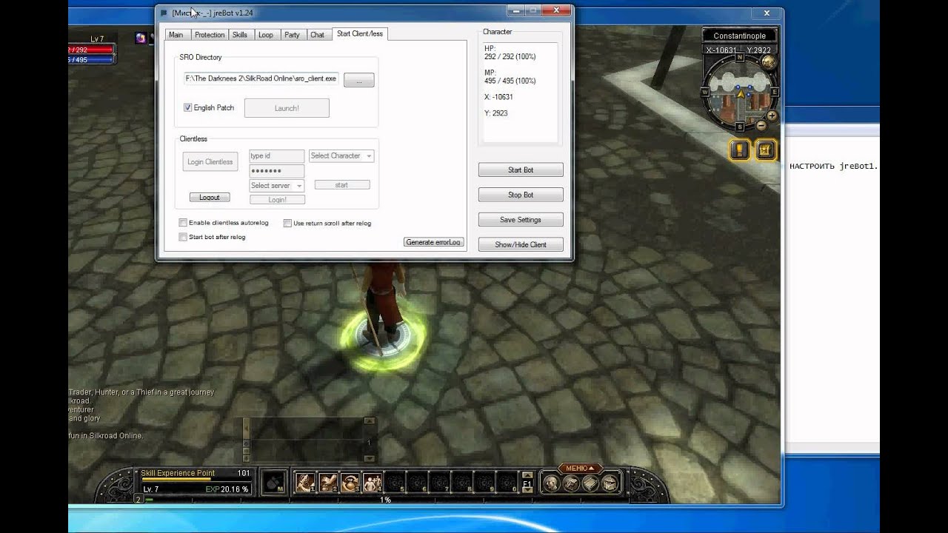Open the Select Character dropdown
Screen dimensions: 948x533
(x=341, y=156)
